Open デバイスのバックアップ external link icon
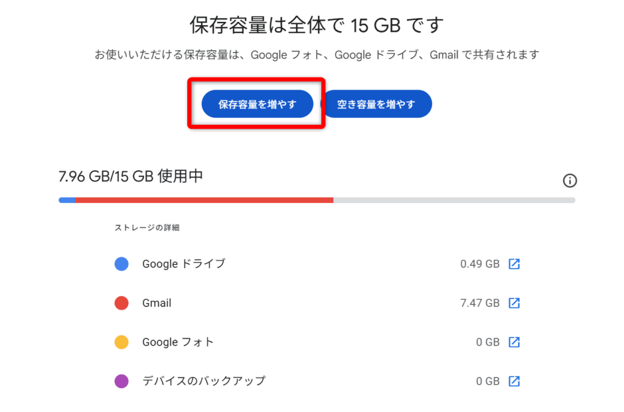 tap(514, 381)
